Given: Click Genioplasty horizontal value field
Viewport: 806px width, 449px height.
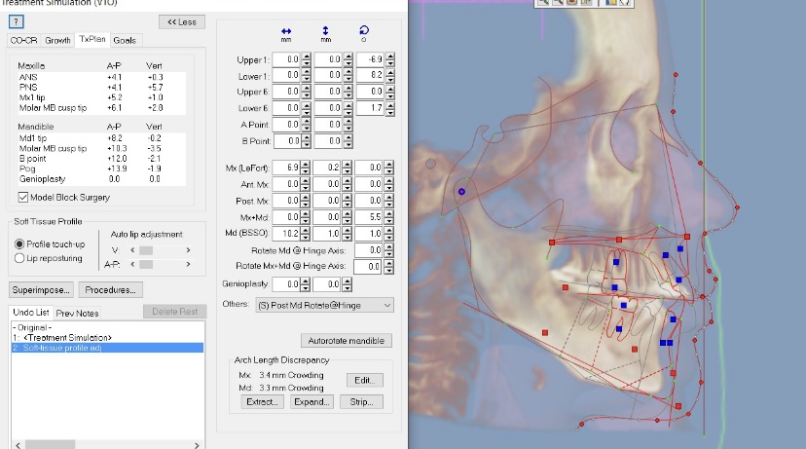Looking at the screenshot, I should pos(286,283).
